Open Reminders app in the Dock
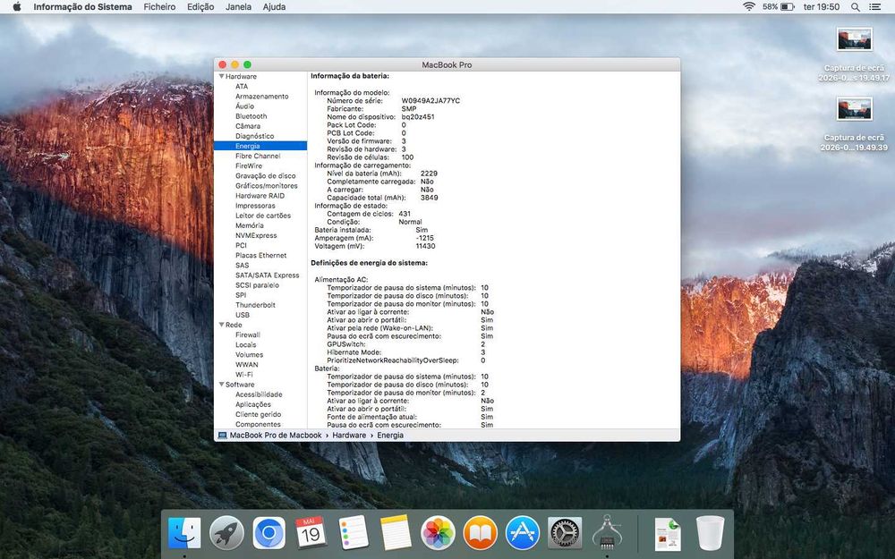This screenshot has height=559, width=895. (354, 533)
